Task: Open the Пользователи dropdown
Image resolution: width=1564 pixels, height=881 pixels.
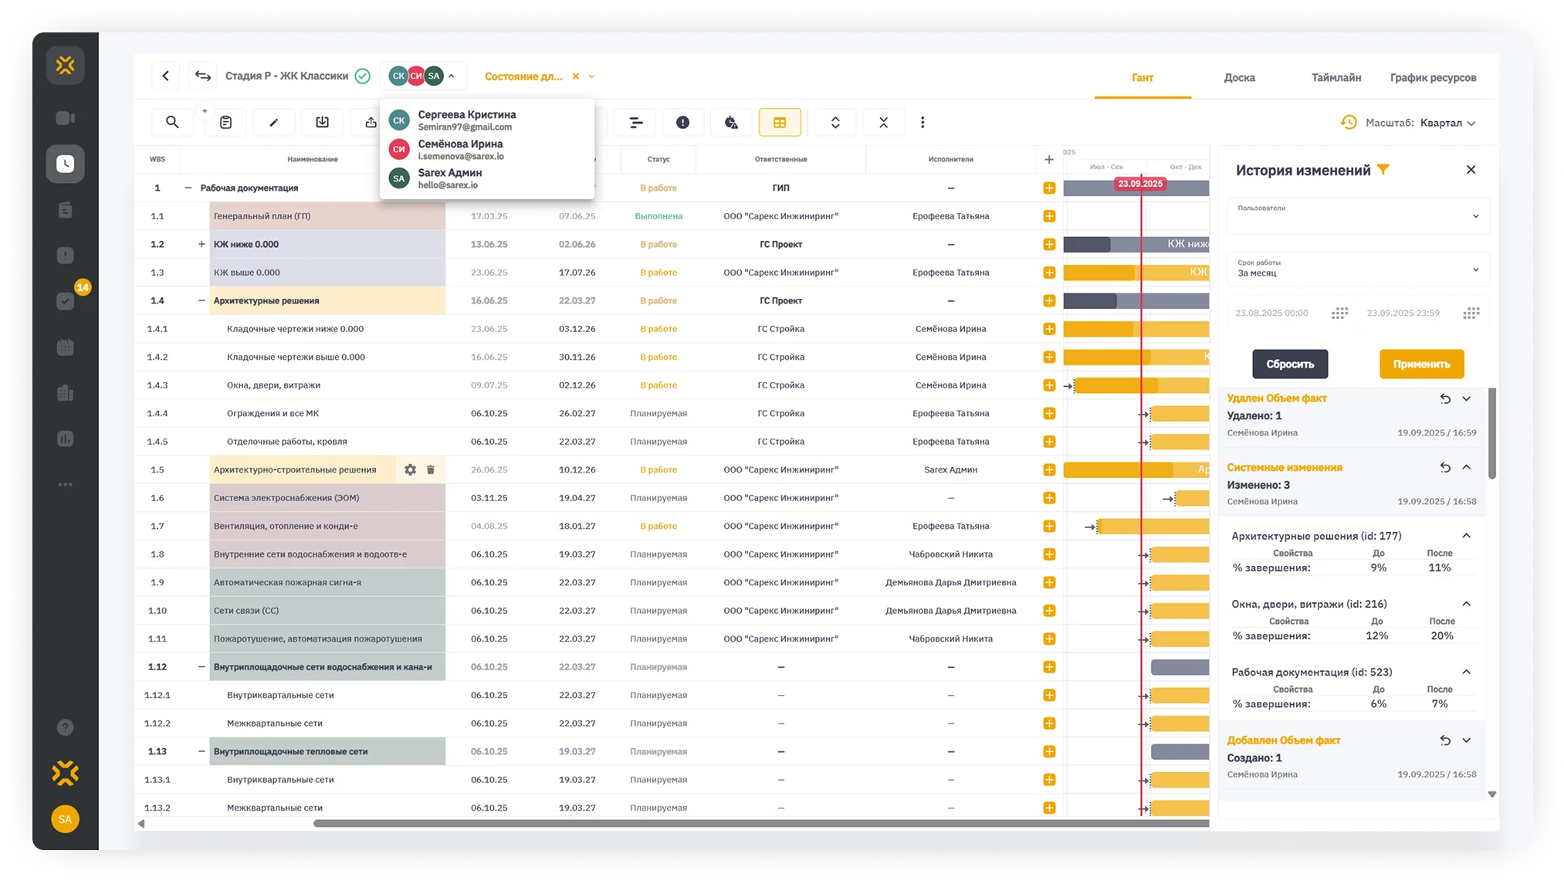Action: 1358,216
